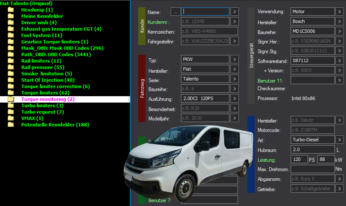This screenshot has height=206, width=346.
Task: Open the Stgnr.Stg. dropdown arrow
Action: click(x=340, y=51)
